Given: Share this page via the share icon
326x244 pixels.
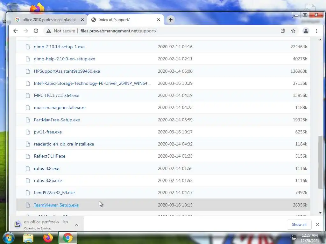Looking at the screenshot, I should point(283,31).
